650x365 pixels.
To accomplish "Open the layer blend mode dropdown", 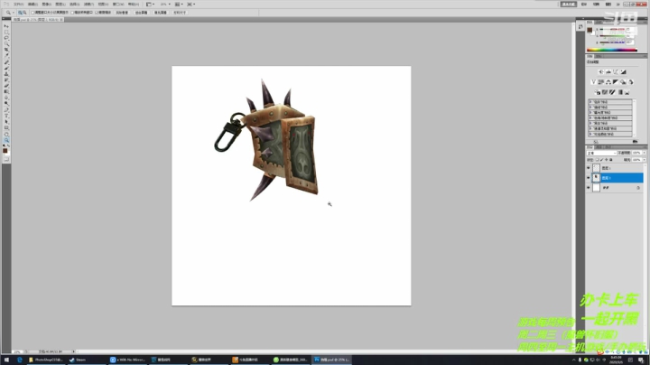I will [601, 153].
